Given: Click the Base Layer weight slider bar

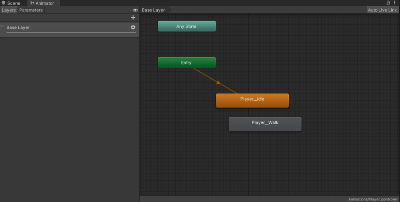Looking at the screenshot, I should click(x=71, y=33).
